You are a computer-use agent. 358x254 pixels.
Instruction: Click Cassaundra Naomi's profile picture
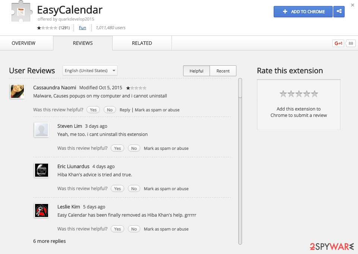[17, 91]
